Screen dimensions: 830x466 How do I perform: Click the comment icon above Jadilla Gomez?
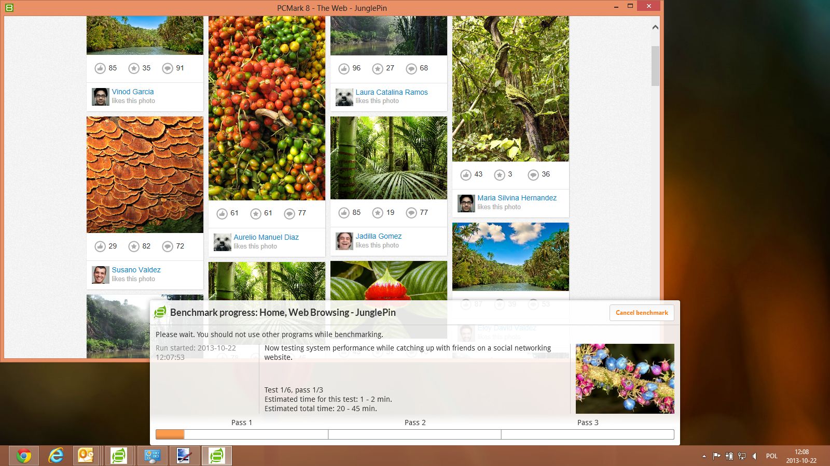(411, 213)
